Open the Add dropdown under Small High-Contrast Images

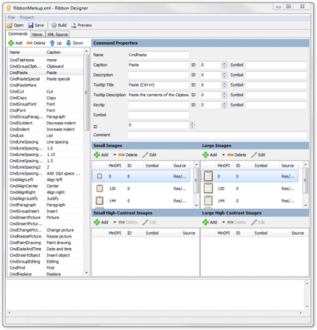115,222
